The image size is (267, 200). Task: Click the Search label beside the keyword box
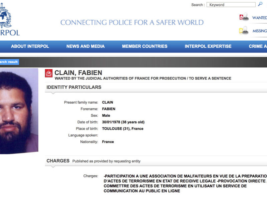pyautogui.click(x=198, y=5)
